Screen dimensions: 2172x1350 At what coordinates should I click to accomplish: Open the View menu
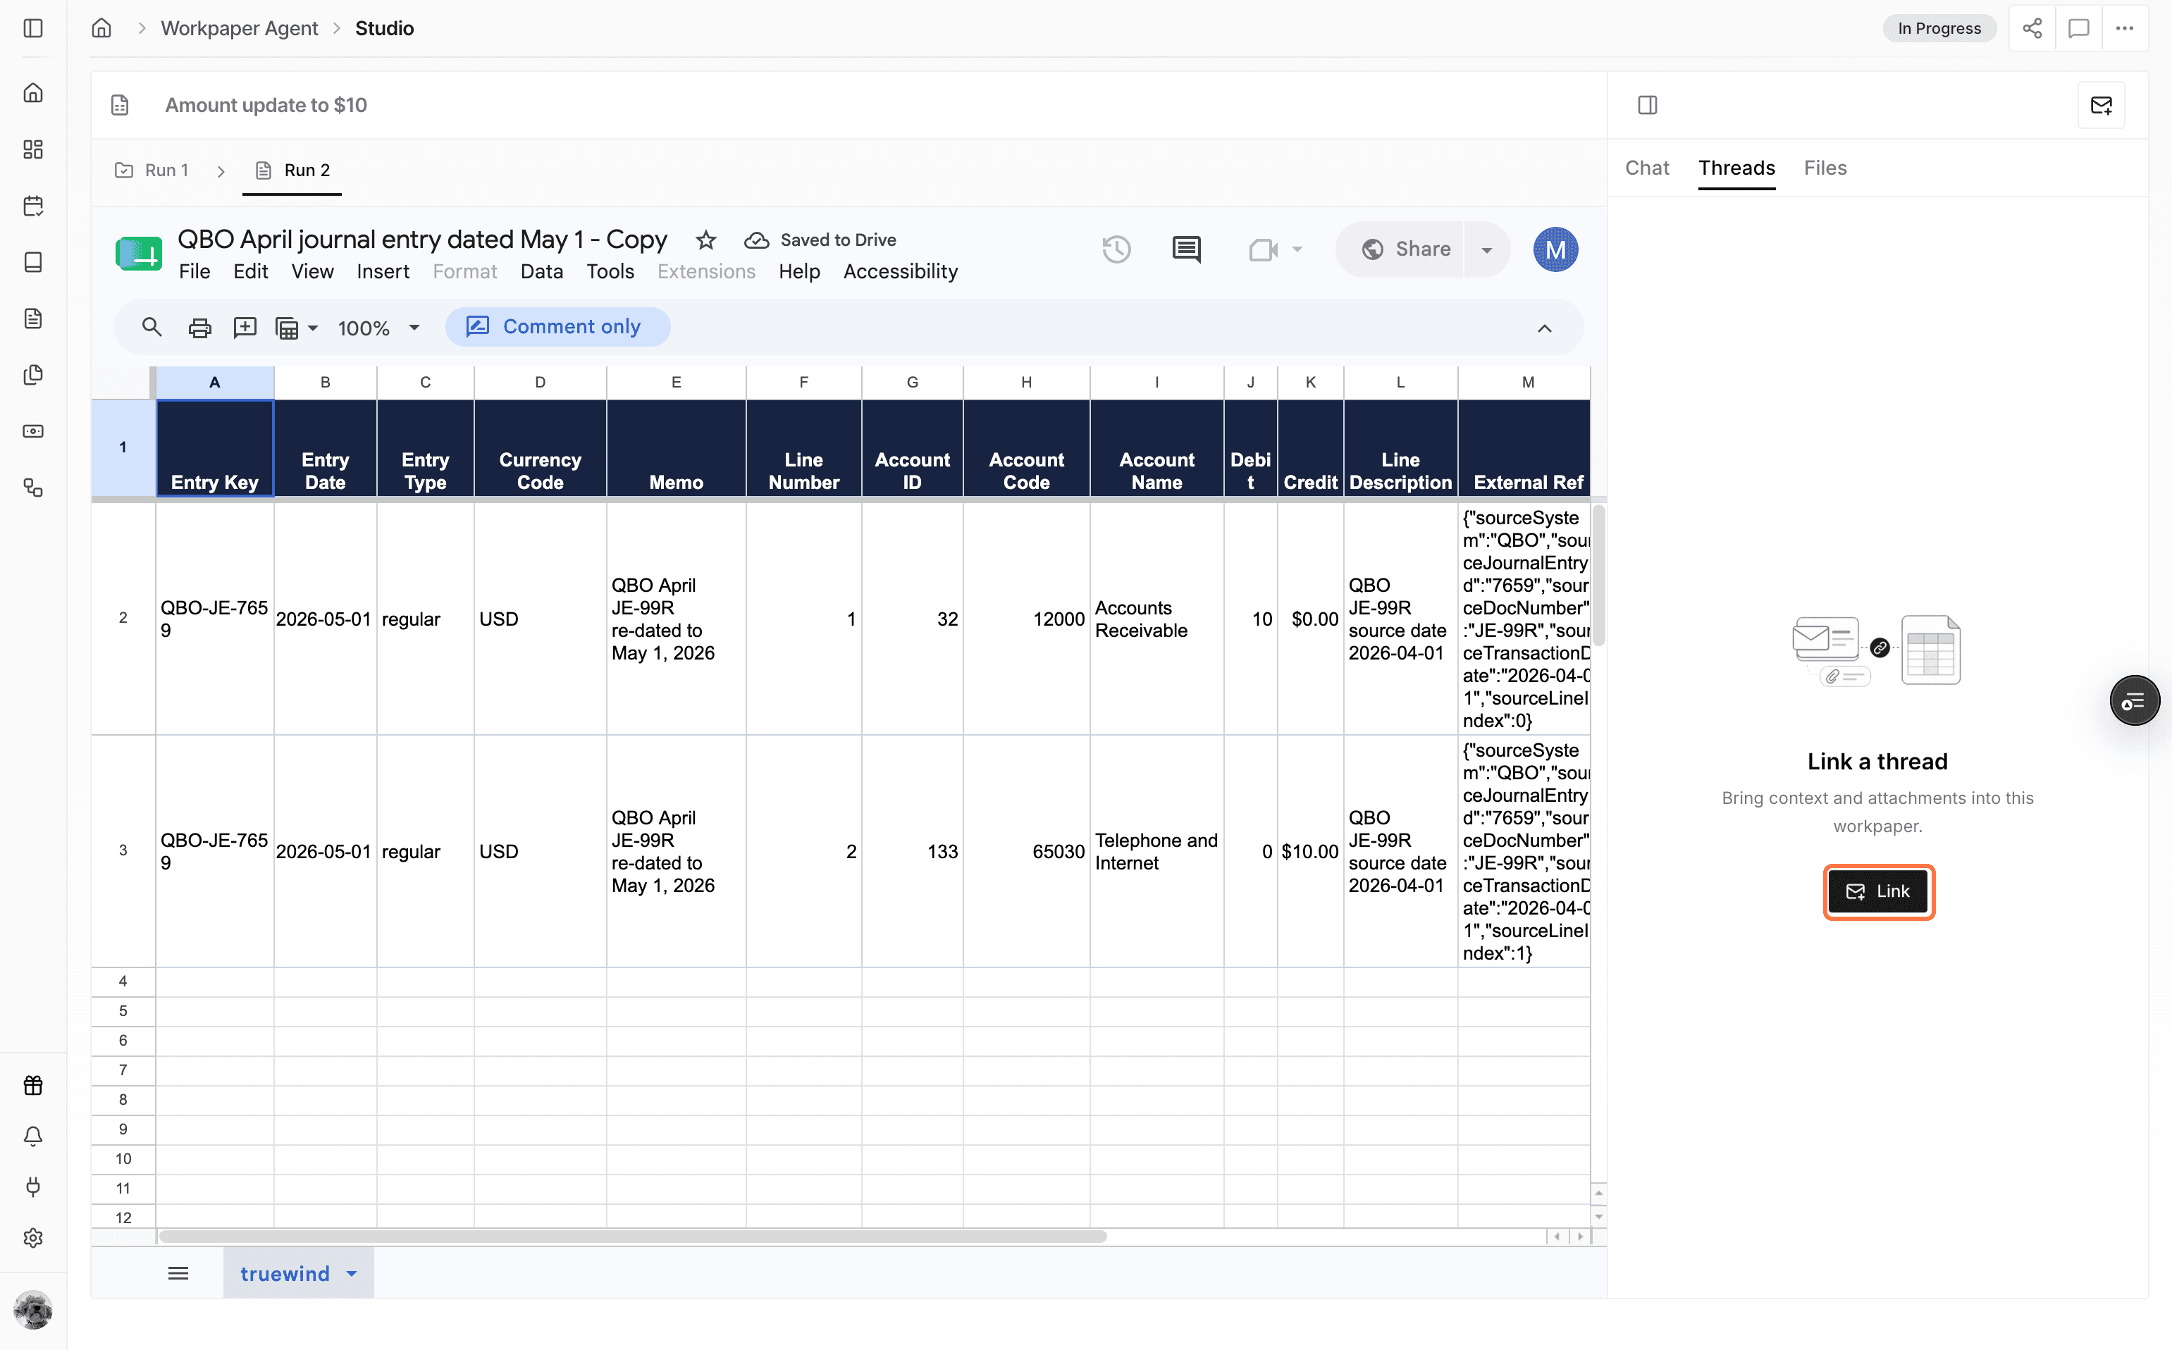pos(311,271)
